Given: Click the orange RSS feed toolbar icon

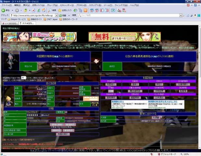Looking at the screenshot, I should click(x=85, y=10).
